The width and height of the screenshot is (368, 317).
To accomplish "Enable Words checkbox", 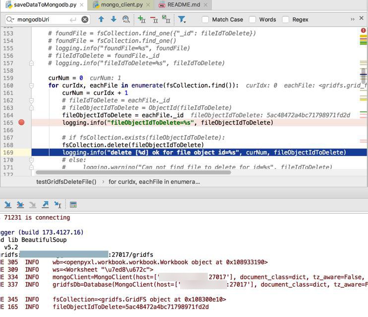I will pos(252,19).
